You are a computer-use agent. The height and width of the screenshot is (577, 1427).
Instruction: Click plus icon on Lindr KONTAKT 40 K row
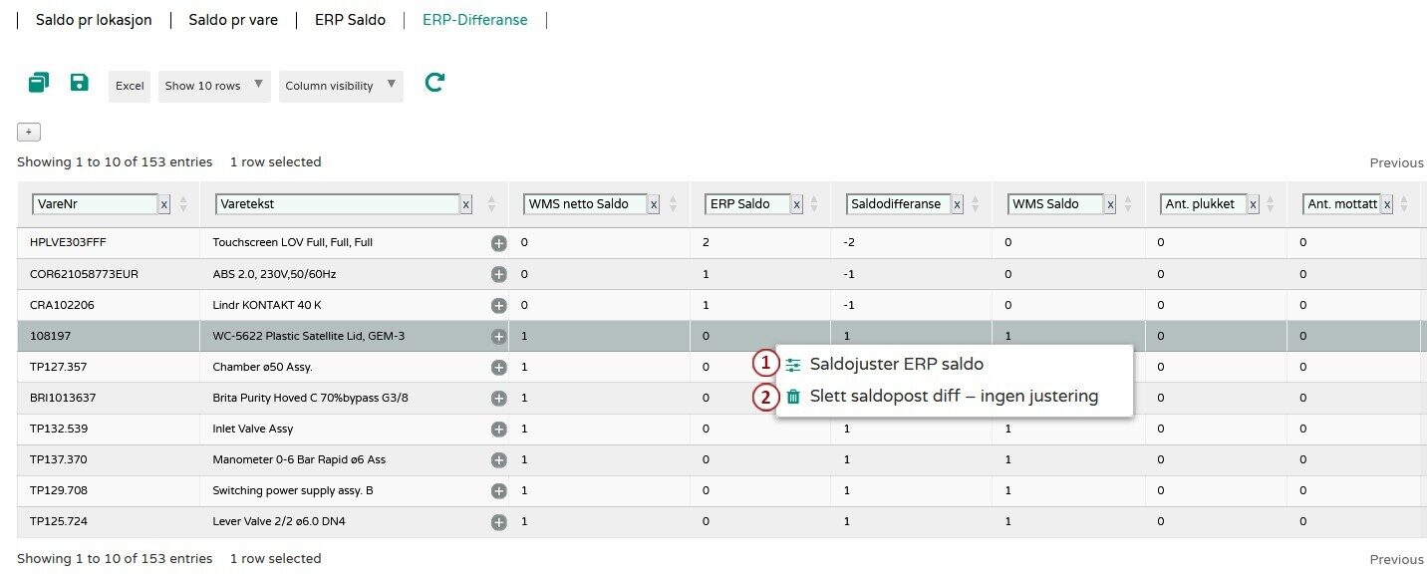click(498, 305)
